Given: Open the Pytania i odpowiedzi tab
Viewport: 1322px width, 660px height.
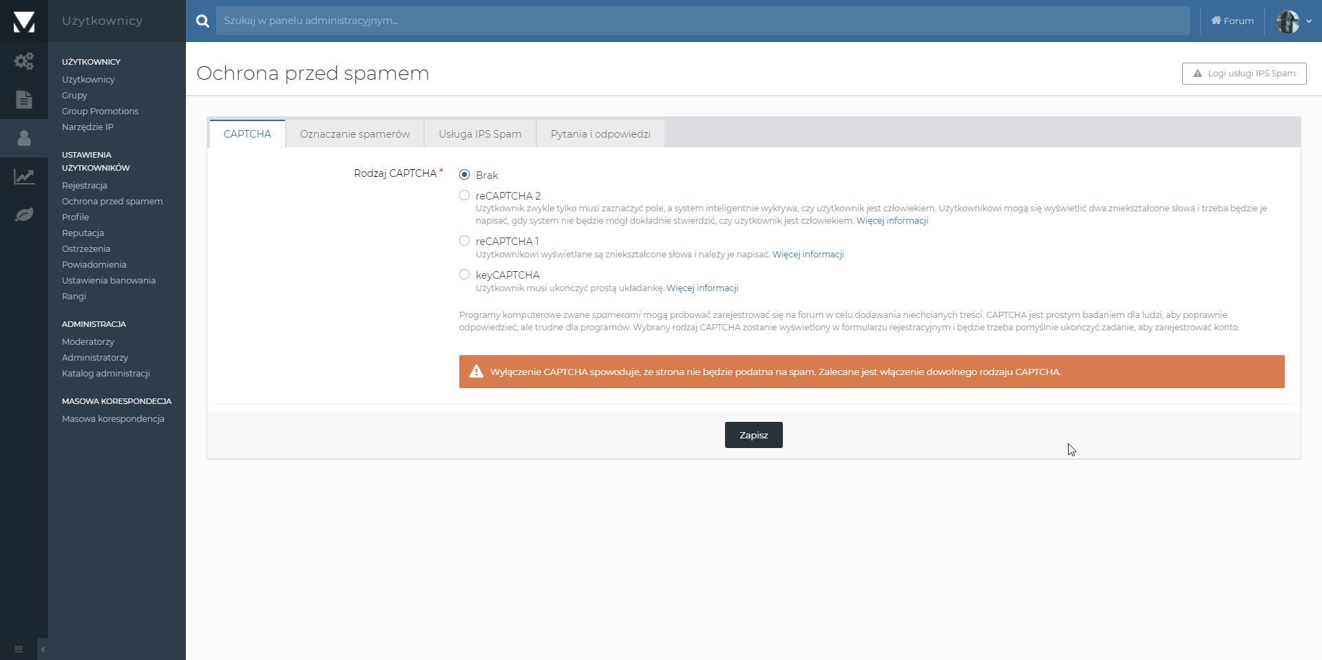Looking at the screenshot, I should (600, 134).
